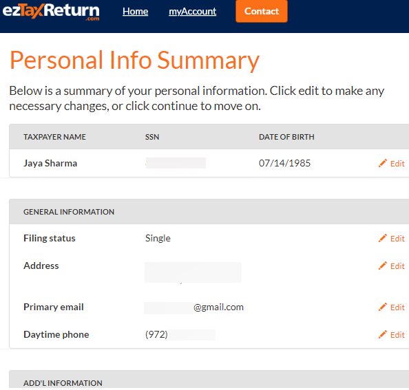Click the date of birth 07/14/1985
Viewport: 409px width, 390px height.
[x=284, y=163]
